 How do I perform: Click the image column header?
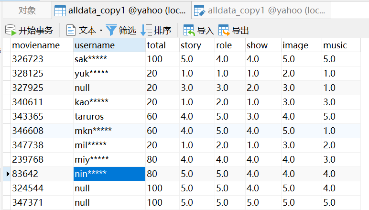(302, 45)
